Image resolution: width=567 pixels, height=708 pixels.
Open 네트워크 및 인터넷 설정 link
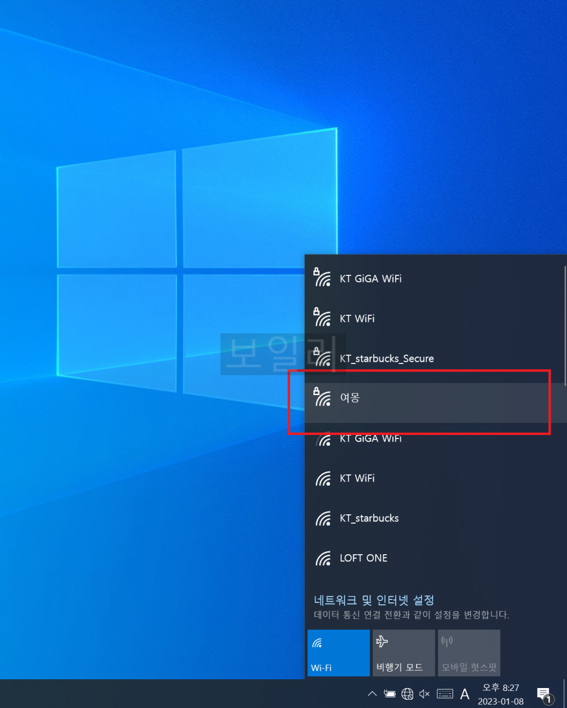(x=374, y=600)
